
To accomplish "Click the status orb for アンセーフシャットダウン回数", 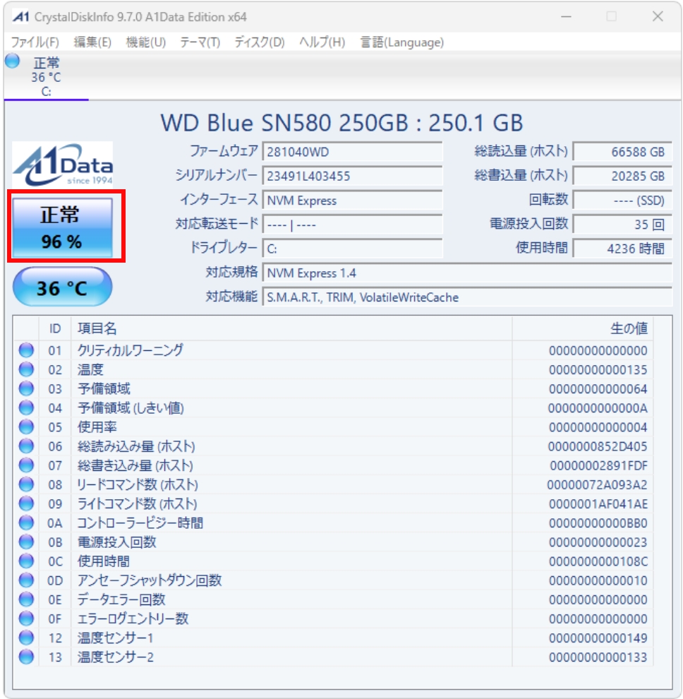I will point(26,580).
